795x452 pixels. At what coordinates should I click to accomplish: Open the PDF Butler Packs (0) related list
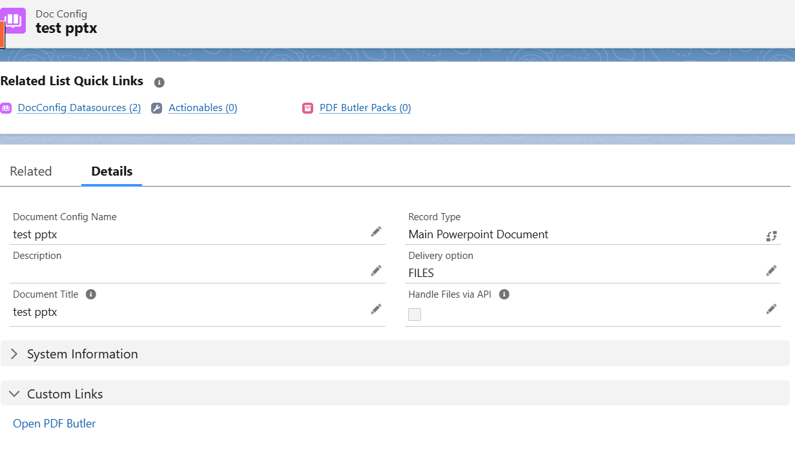(x=365, y=108)
